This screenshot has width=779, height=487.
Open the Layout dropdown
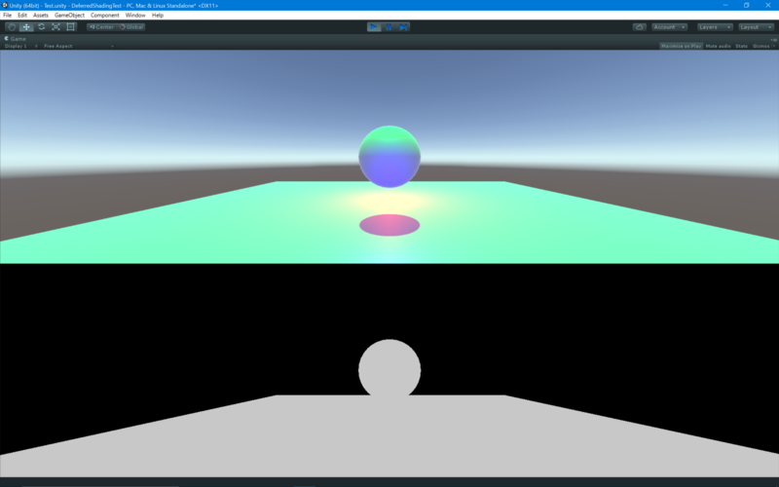(756, 27)
